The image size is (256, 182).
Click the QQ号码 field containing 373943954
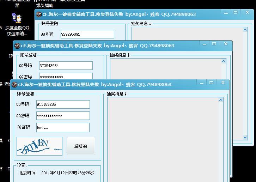coord(66,66)
